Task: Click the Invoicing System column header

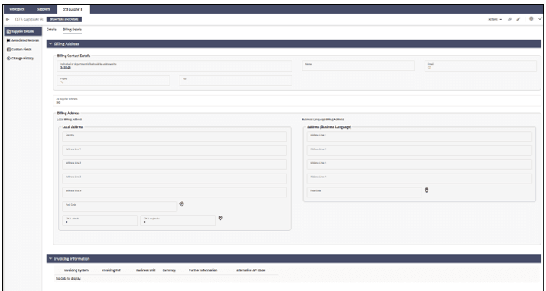Action: [x=76, y=270]
